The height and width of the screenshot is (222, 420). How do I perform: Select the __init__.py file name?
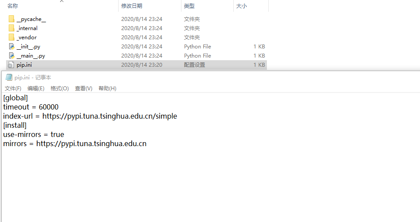pos(28,47)
